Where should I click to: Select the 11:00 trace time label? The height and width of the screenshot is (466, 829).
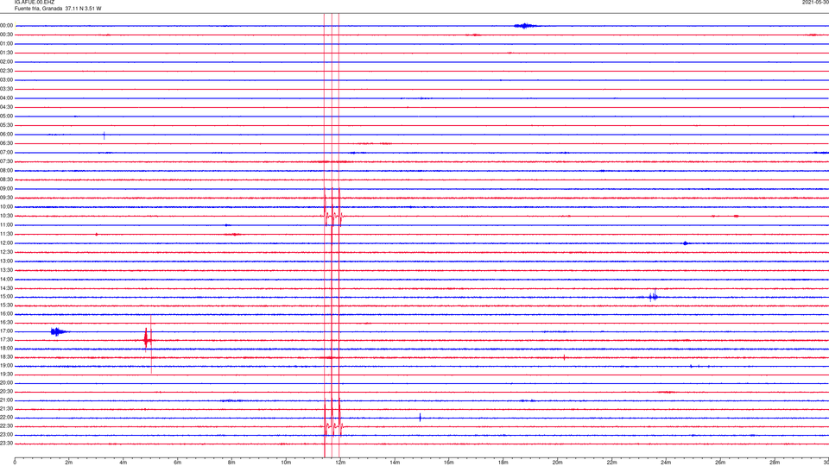[x=6, y=224]
